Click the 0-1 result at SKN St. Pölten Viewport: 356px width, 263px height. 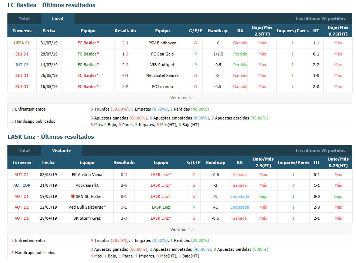124,196
